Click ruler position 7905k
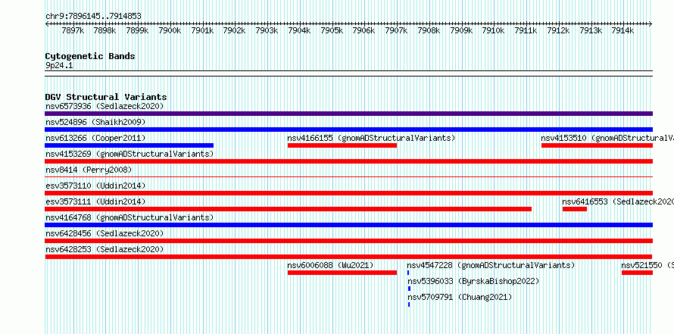 coord(332,30)
